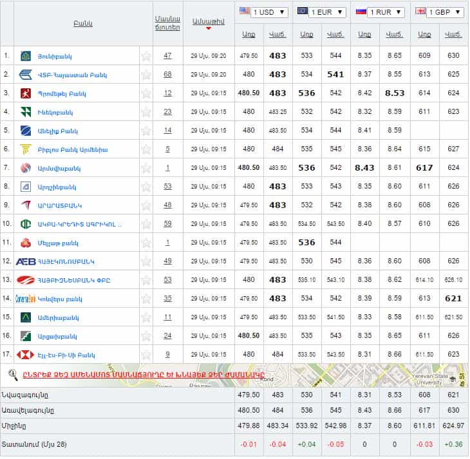Image resolution: width=470 pixels, height=459 pixels.
Task: Click the Ամերիաբանկ logo icon
Action: [x=25, y=317]
